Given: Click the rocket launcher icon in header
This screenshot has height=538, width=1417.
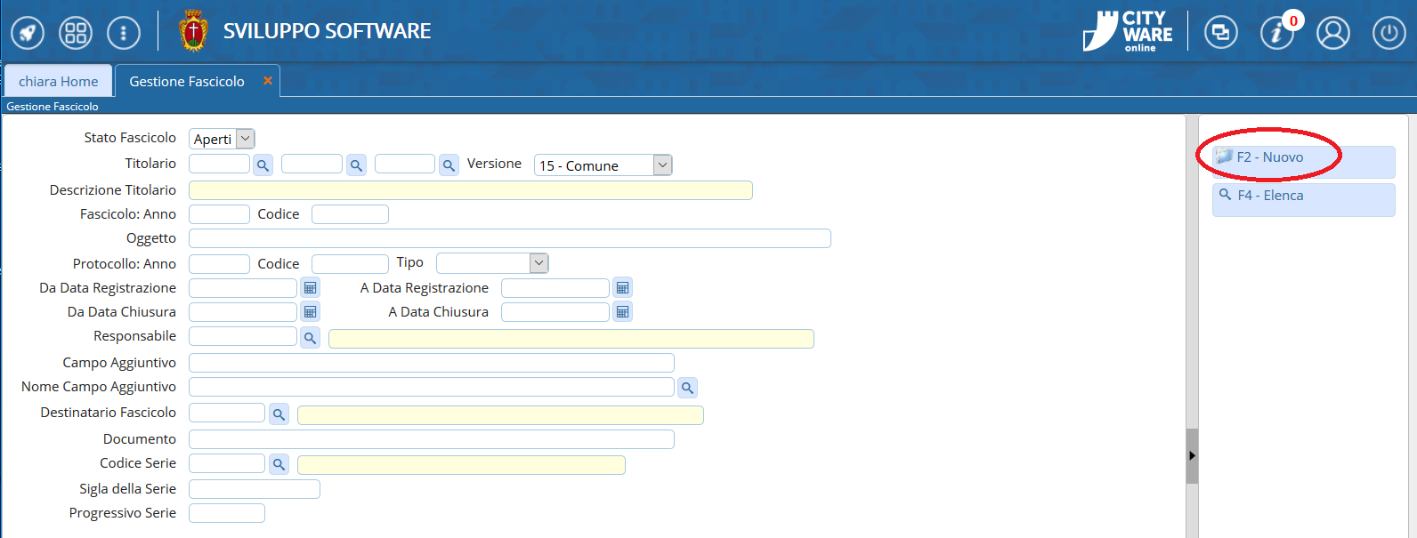Looking at the screenshot, I should [28, 34].
